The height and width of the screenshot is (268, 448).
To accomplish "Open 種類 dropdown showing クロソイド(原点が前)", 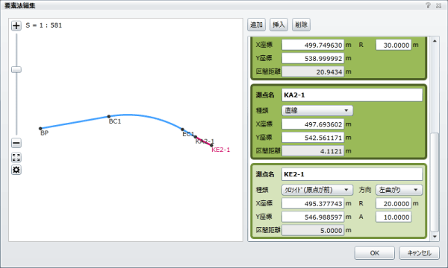I will [317, 190].
